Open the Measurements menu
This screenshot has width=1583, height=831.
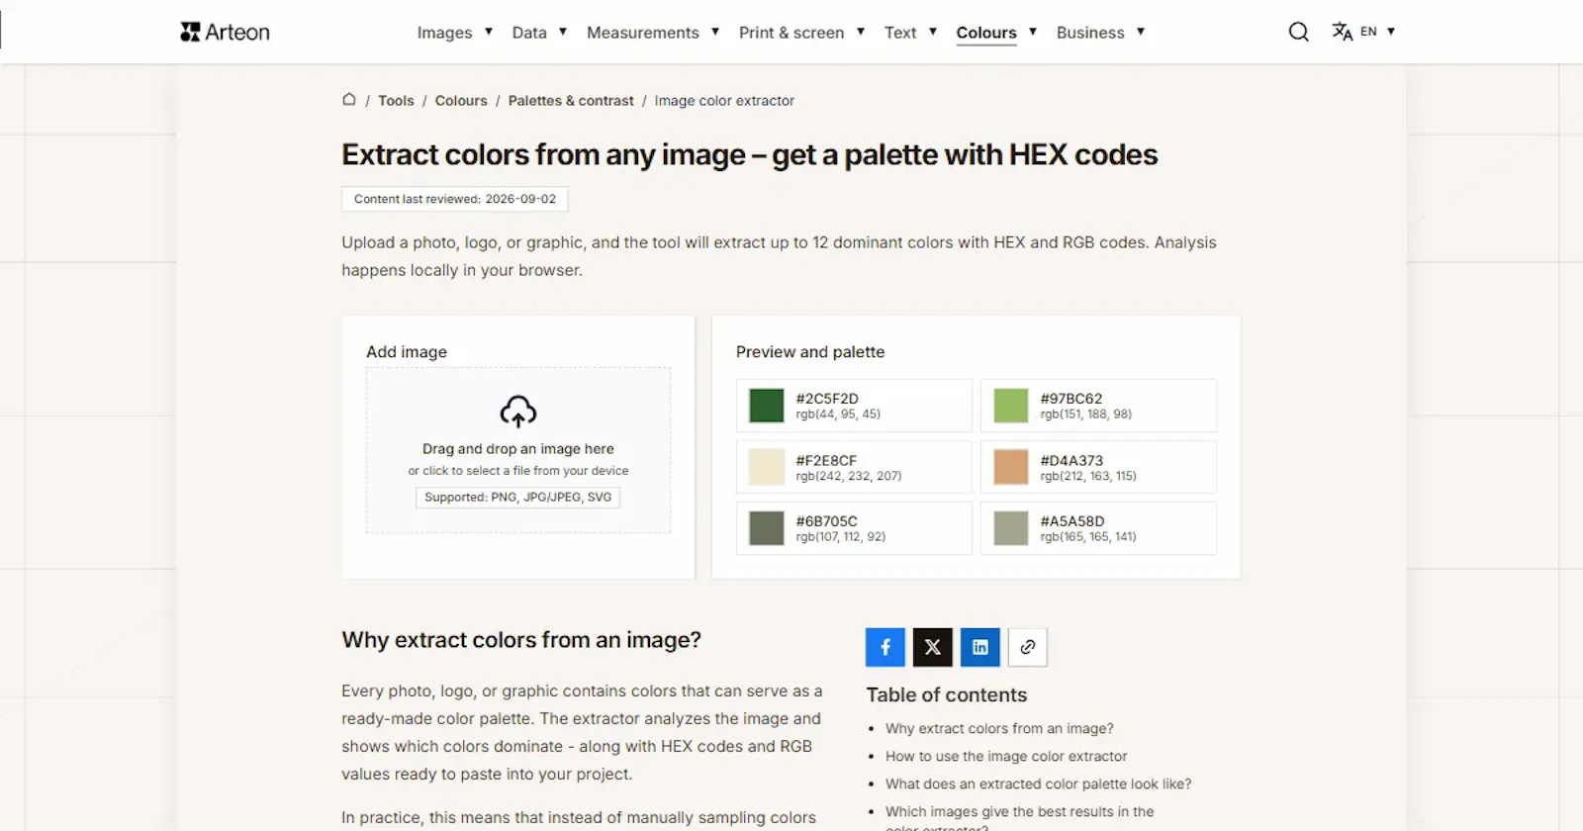pos(643,33)
